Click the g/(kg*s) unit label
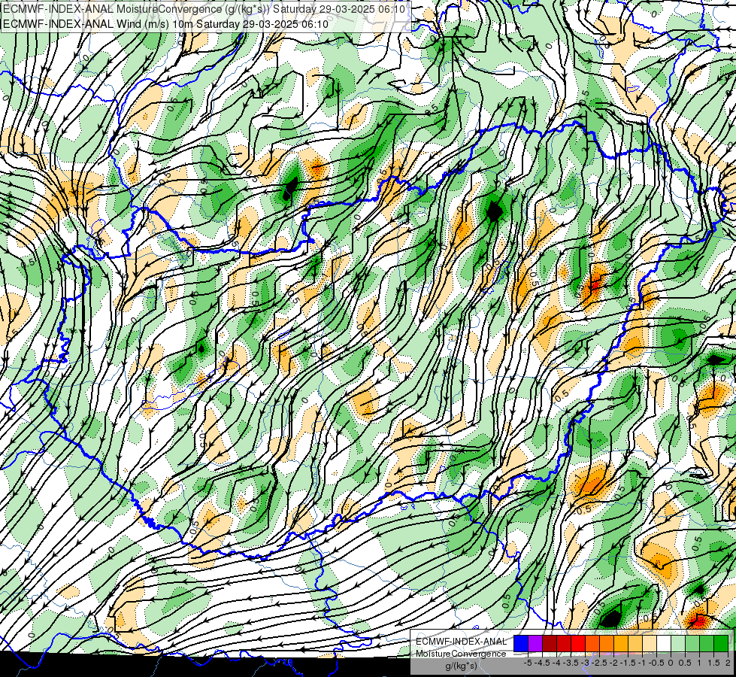This screenshot has height=677, width=736. 461,666
